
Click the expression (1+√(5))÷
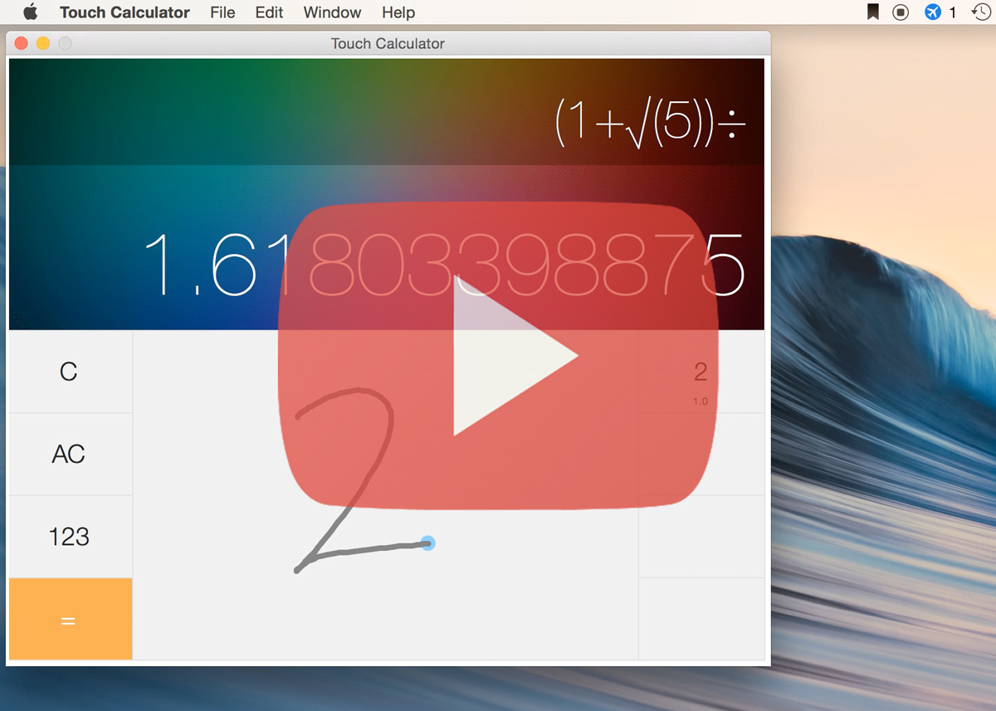click(x=650, y=124)
